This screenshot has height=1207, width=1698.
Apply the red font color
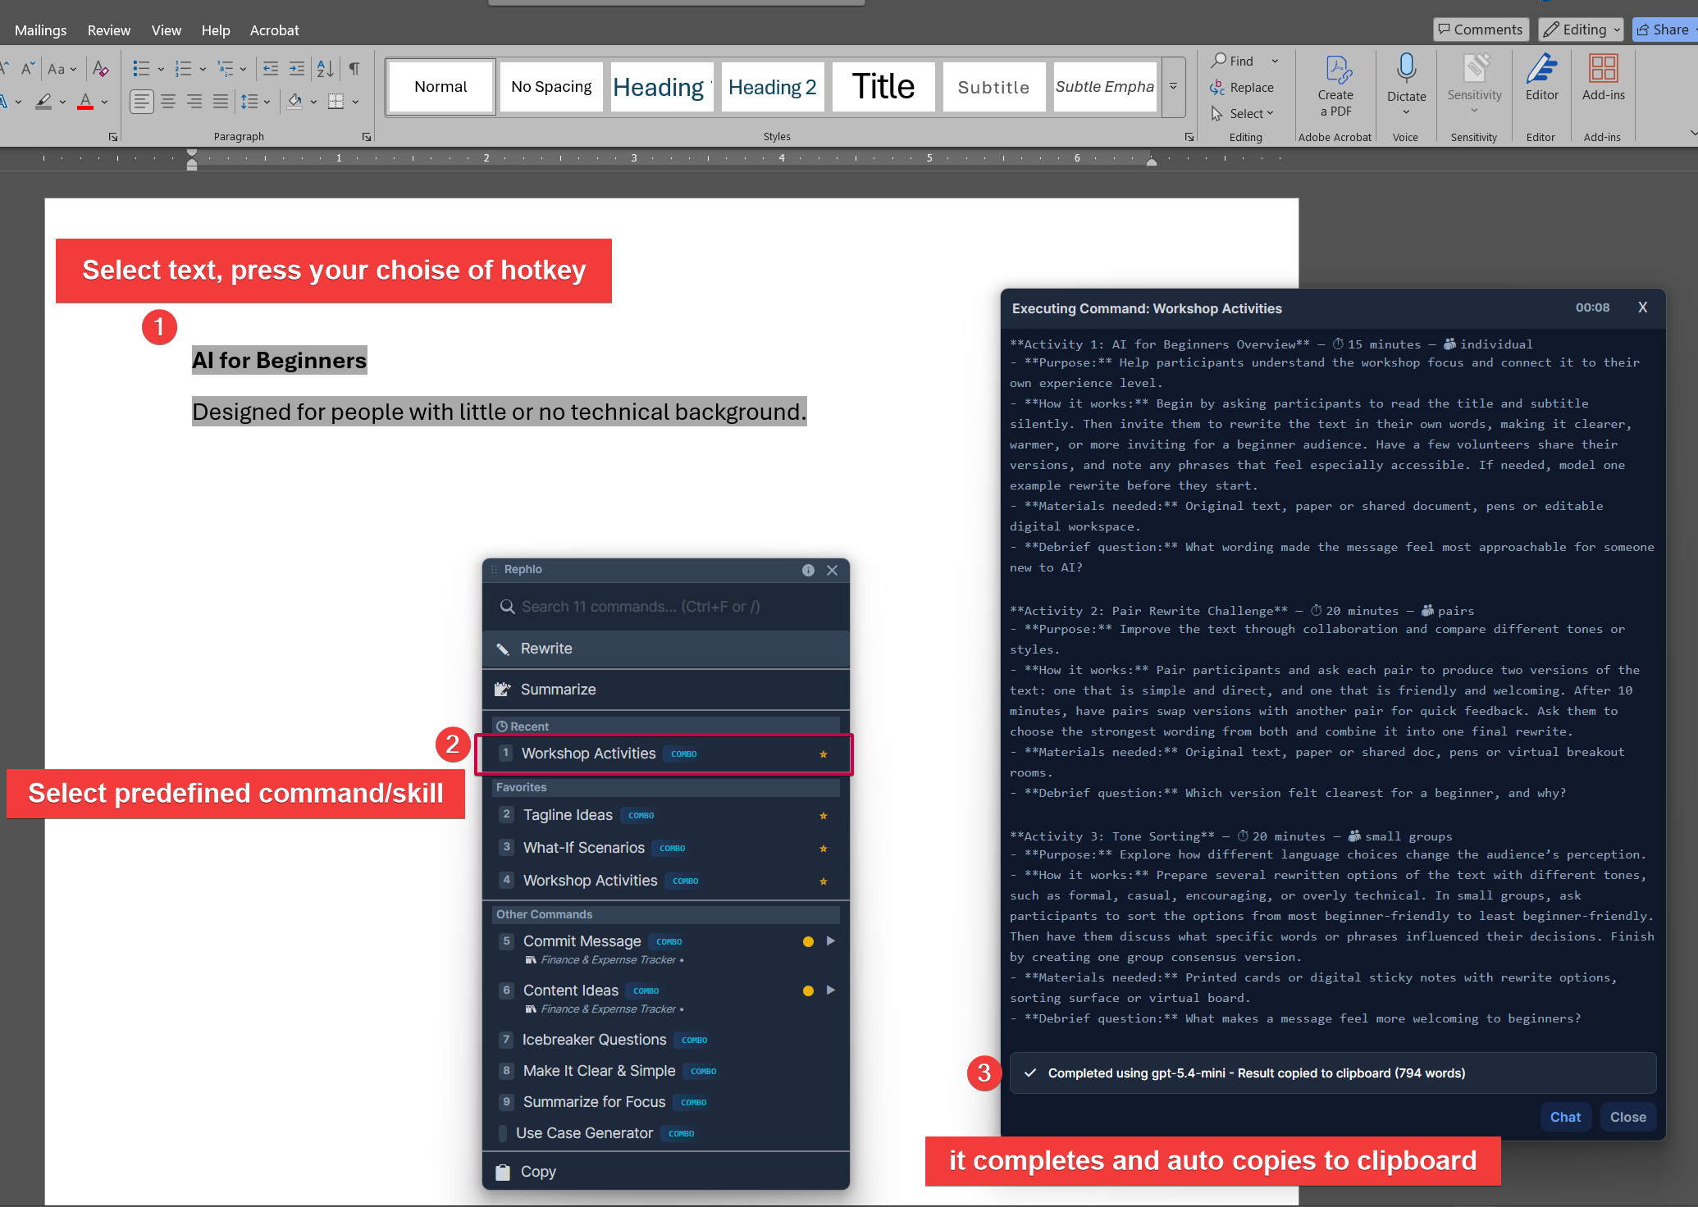tap(85, 102)
